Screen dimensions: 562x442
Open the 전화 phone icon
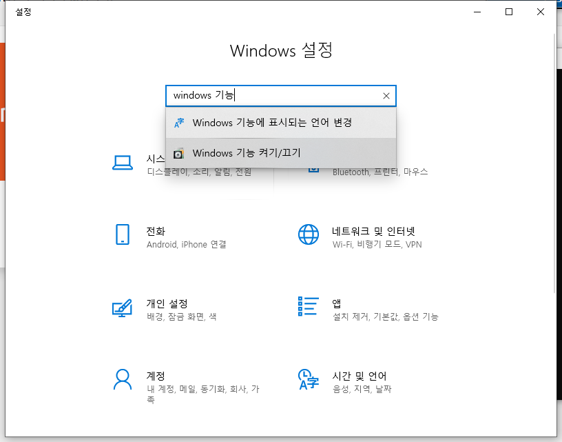123,234
